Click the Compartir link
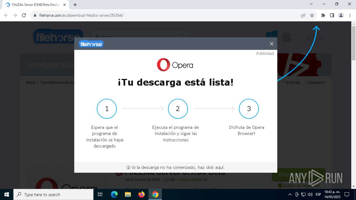Viewport: 356px width, 200px height. click(314, 82)
